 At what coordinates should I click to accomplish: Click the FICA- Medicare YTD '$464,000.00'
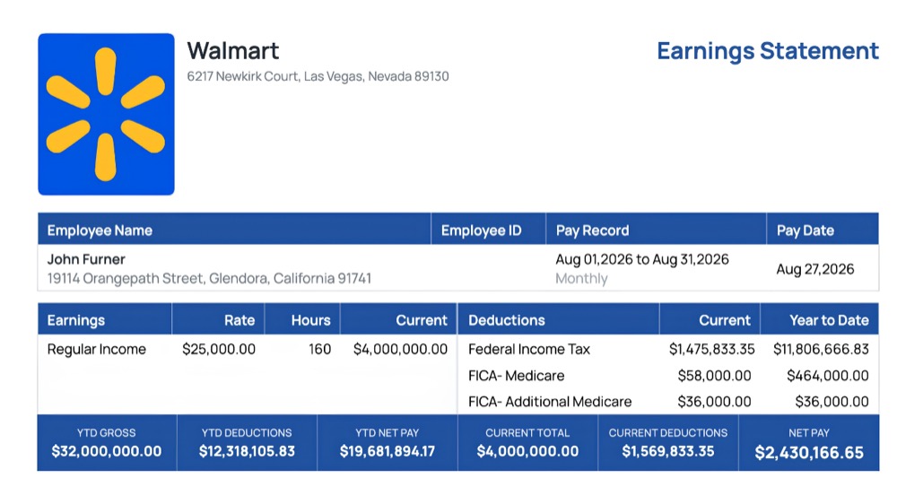point(827,375)
